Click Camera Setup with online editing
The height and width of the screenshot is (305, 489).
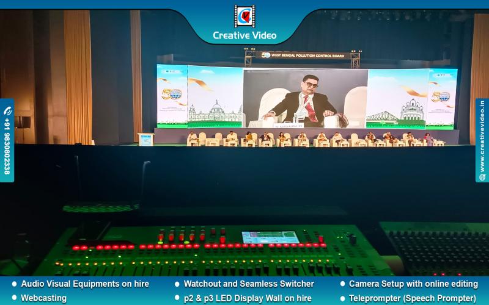pos(413,284)
